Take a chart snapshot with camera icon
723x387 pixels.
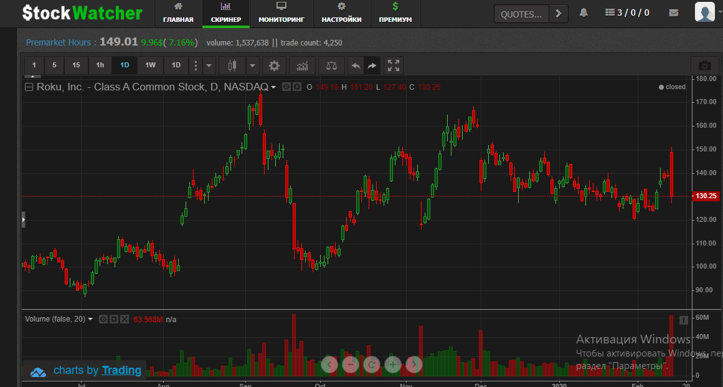click(704, 65)
